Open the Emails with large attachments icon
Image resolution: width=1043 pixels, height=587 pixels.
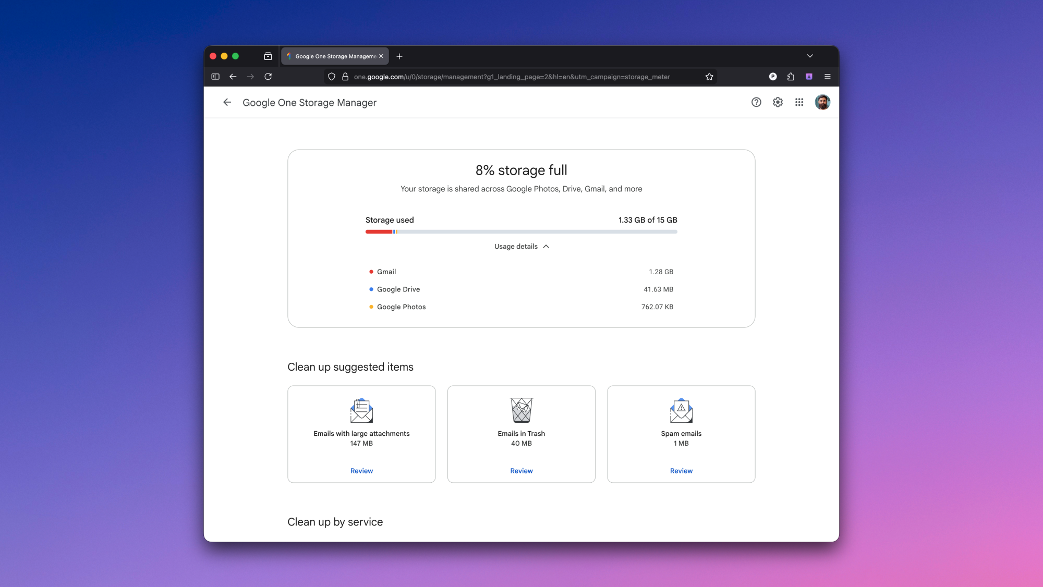[x=361, y=411]
